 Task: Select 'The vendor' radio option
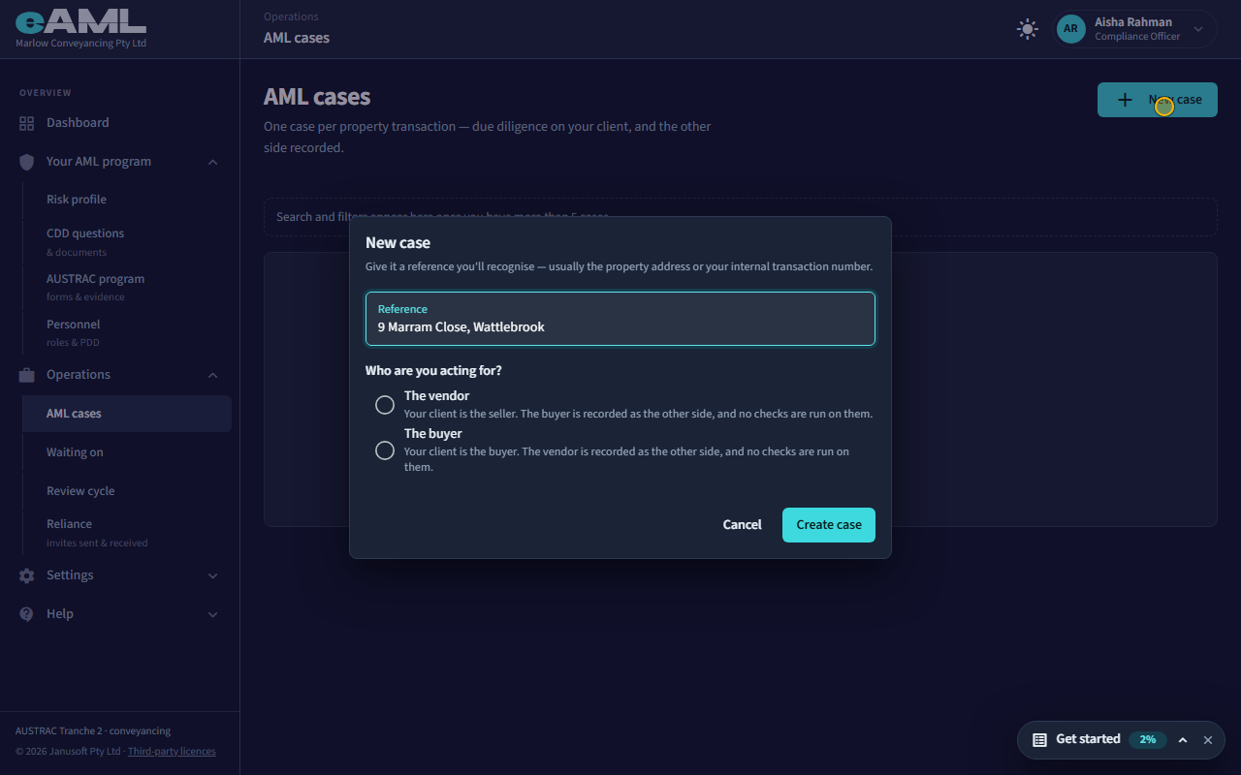coord(385,405)
